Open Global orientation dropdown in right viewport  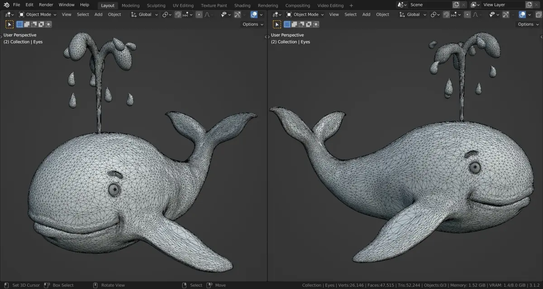tap(413, 14)
